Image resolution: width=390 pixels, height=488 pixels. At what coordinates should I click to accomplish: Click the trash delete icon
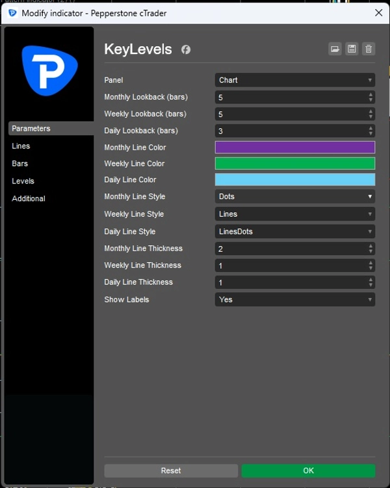pyautogui.click(x=369, y=49)
